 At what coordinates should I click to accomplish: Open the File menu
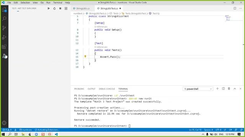click(x=9, y=3)
